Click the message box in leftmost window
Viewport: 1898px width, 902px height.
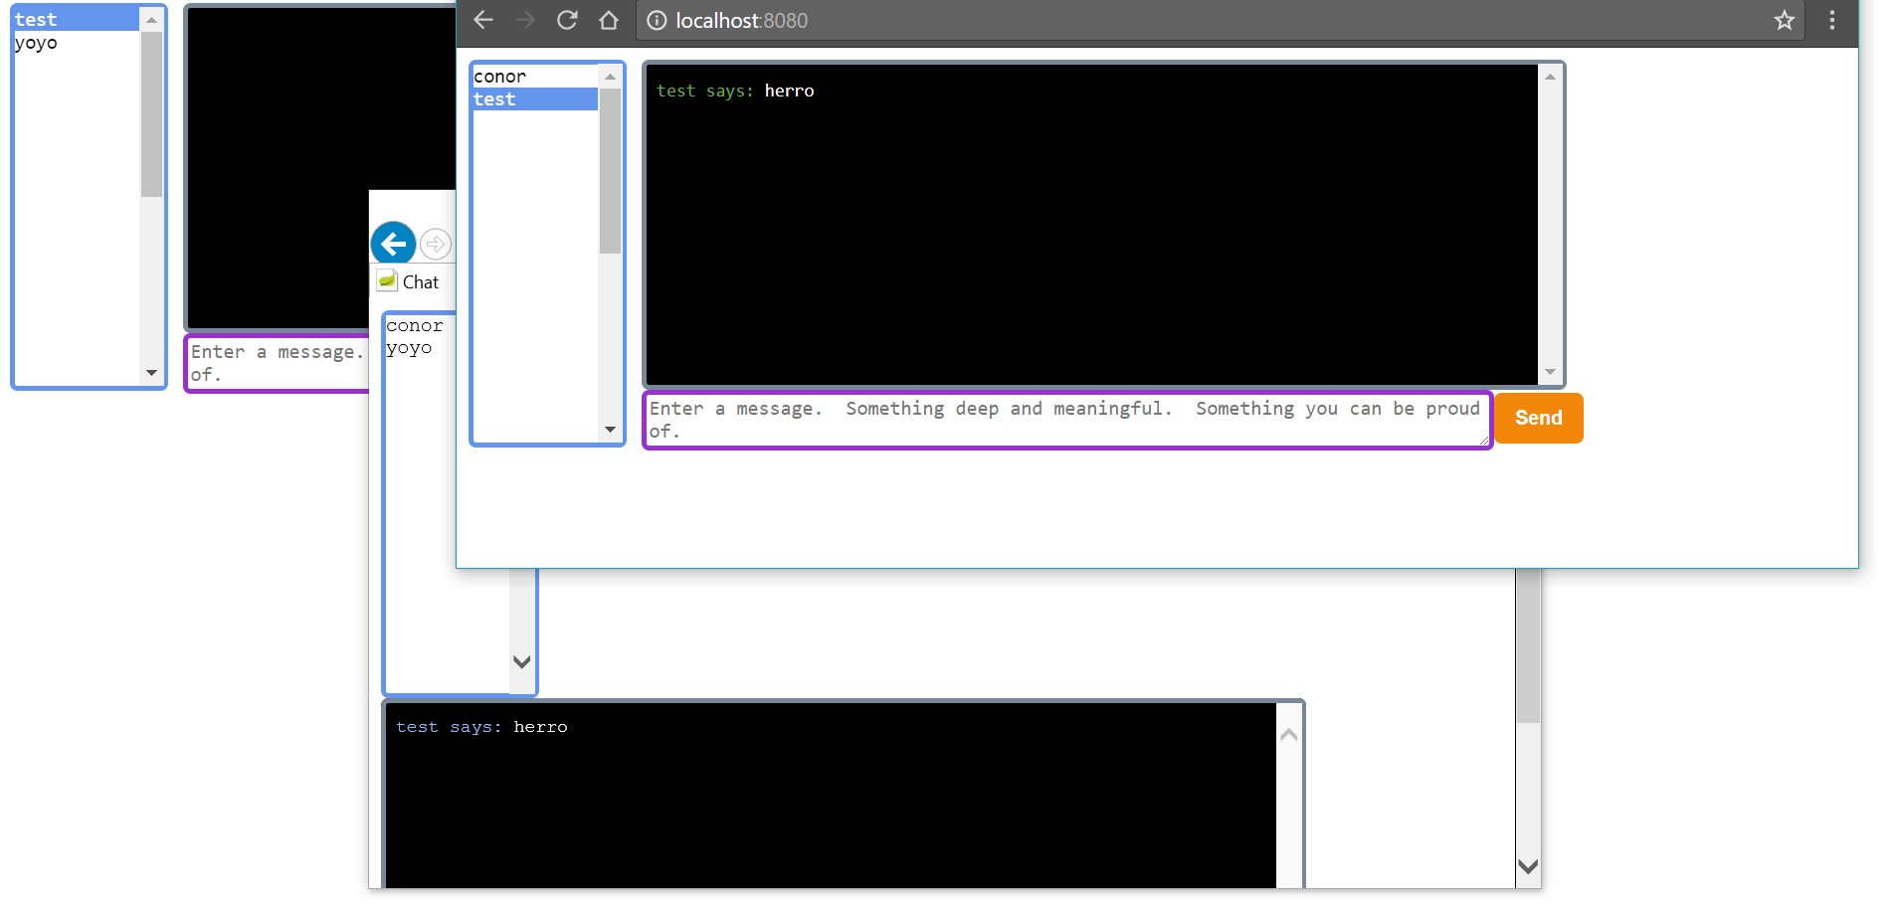click(278, 363)
